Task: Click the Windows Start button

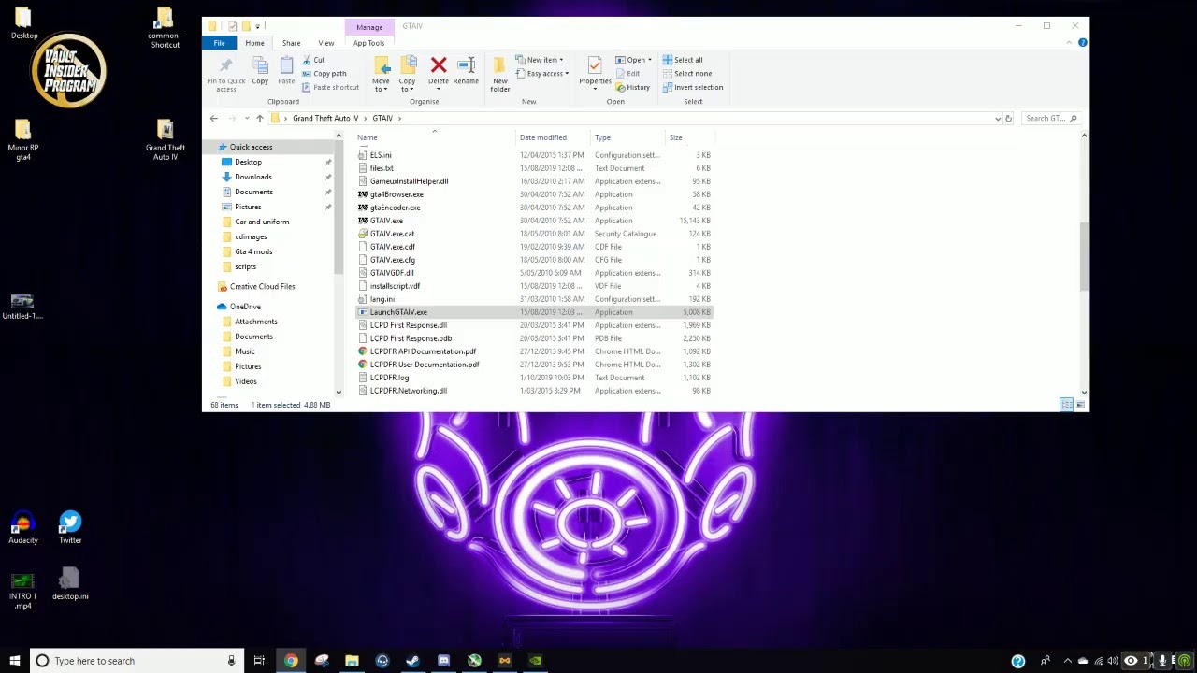Action: click(x=14, y=661)
